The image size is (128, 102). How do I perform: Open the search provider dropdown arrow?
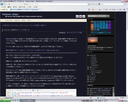pos(127,4)
